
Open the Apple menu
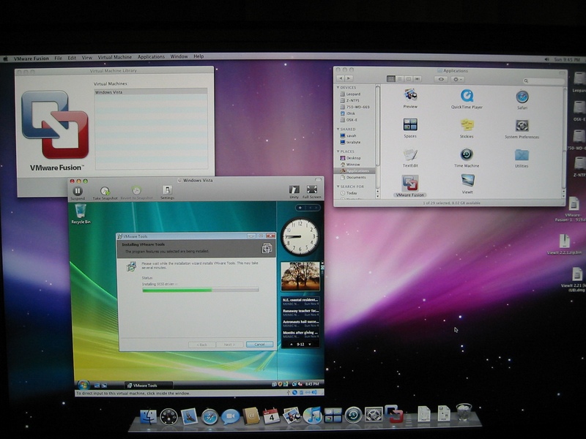5,59
